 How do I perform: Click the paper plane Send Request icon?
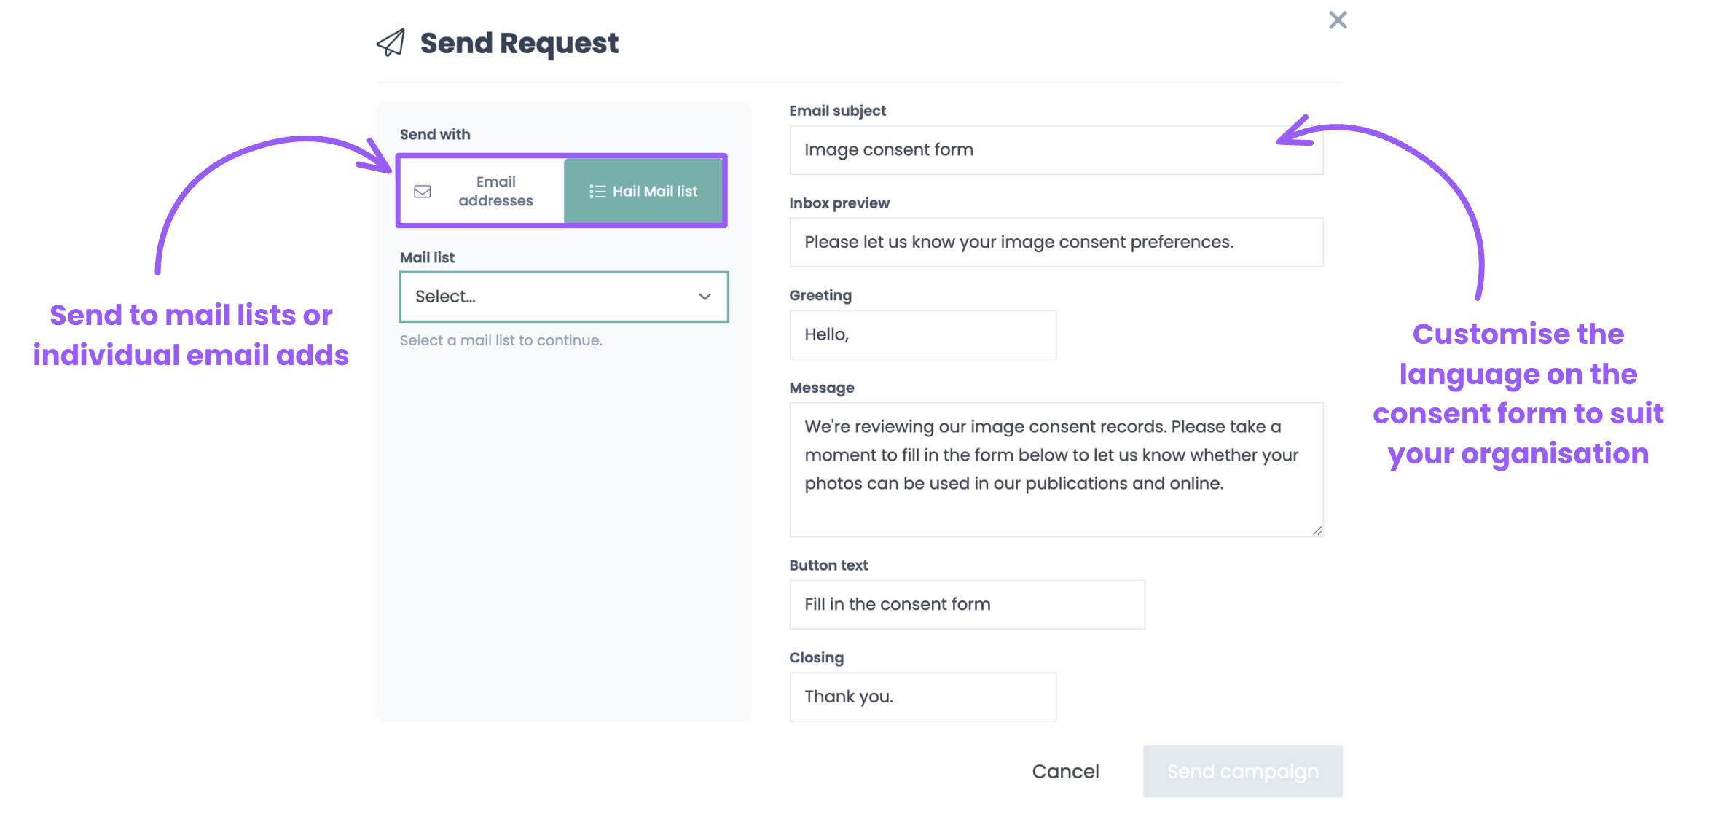[391, 43]
